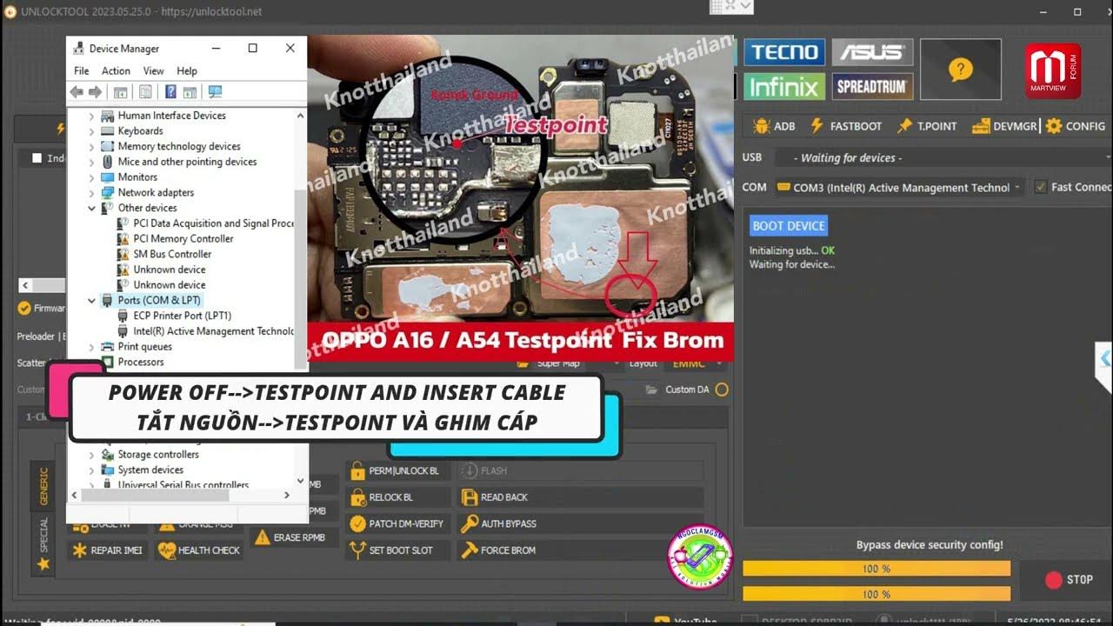Click the AUTH BYPASS key button

point(580,523)
